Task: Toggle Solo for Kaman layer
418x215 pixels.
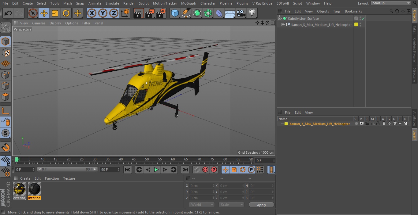Action: pos(356,124)
